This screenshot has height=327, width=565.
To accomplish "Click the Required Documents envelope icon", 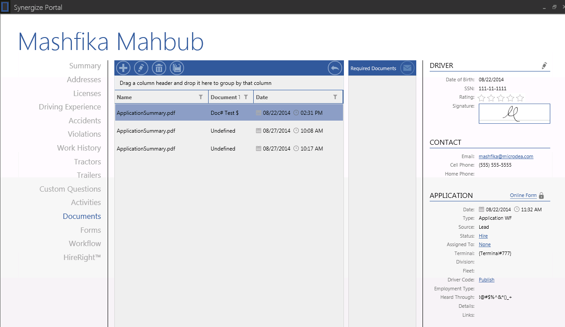I will (407, 68).
